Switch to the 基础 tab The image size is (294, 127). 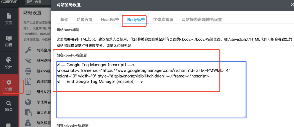(64, 20)
